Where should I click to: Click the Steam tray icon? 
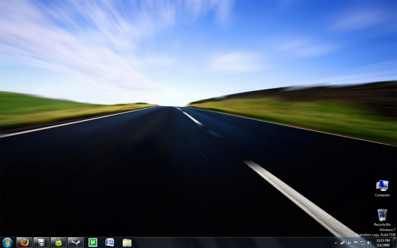coord(342,242)
